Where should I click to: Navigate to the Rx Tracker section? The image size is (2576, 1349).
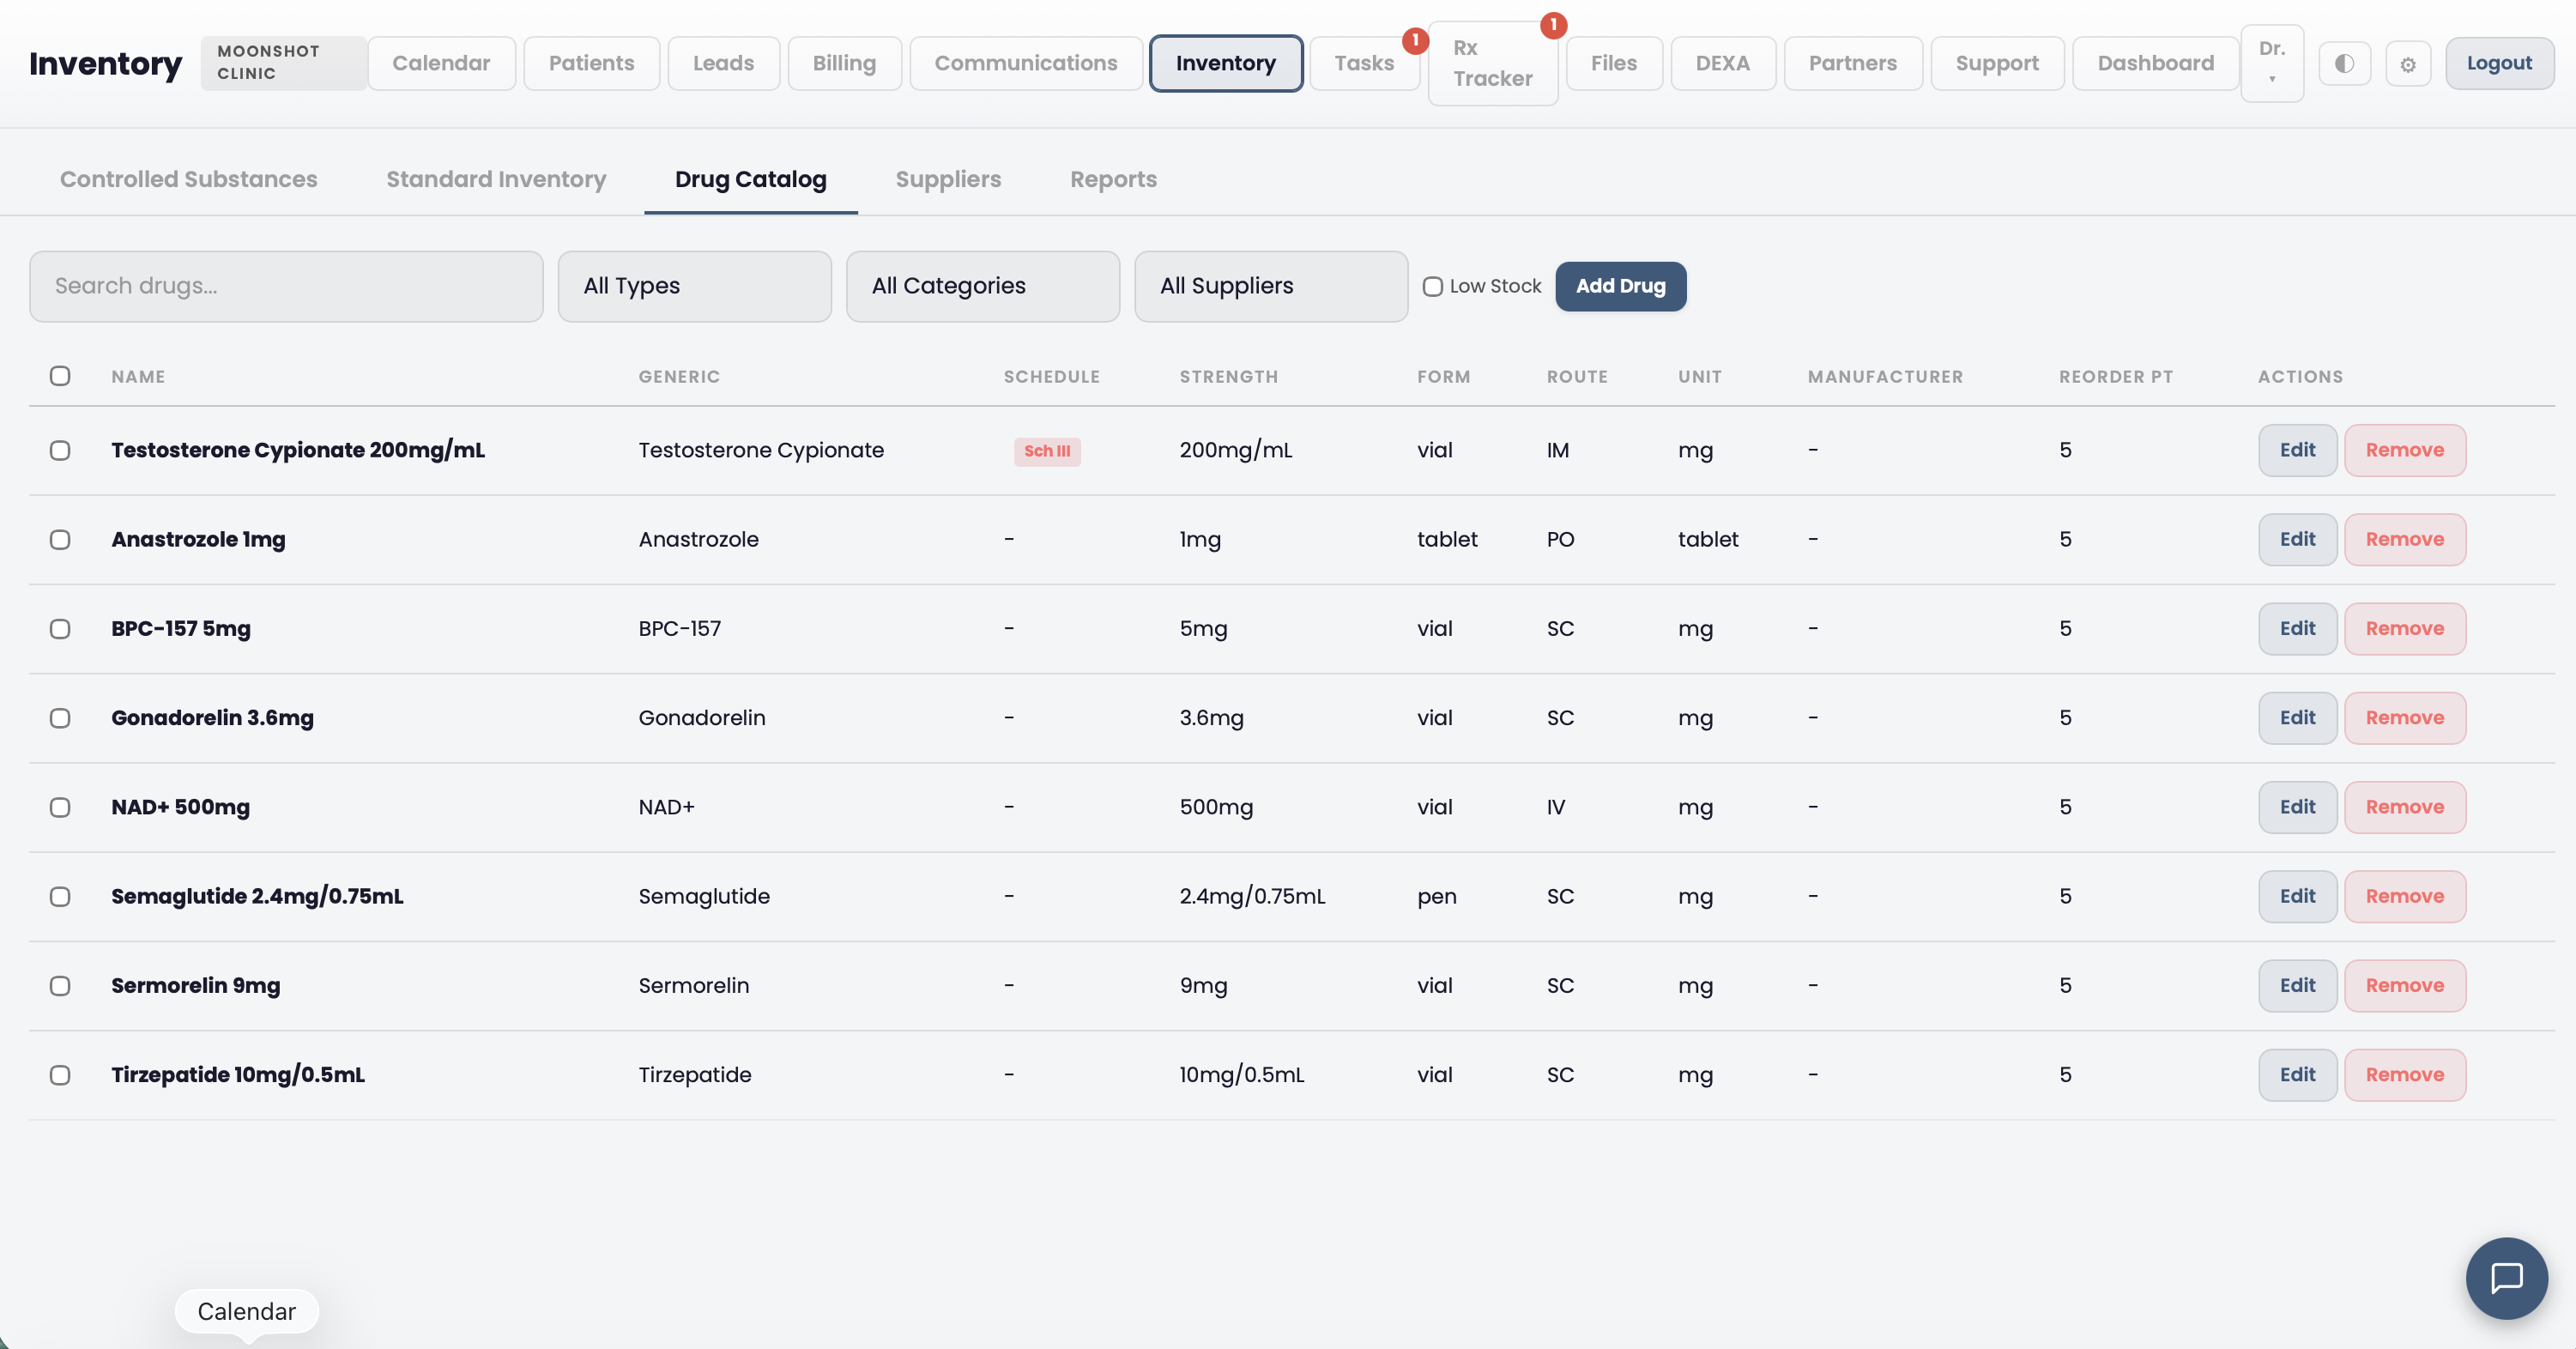(1492, 63)
